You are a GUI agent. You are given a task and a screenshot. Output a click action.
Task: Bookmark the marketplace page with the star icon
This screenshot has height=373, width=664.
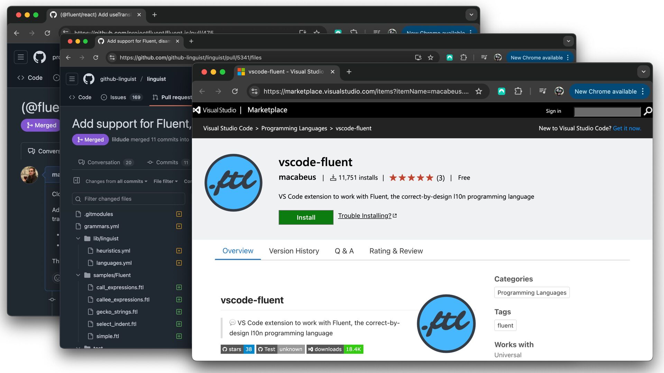pyautogui.click(x=479, y=92)
